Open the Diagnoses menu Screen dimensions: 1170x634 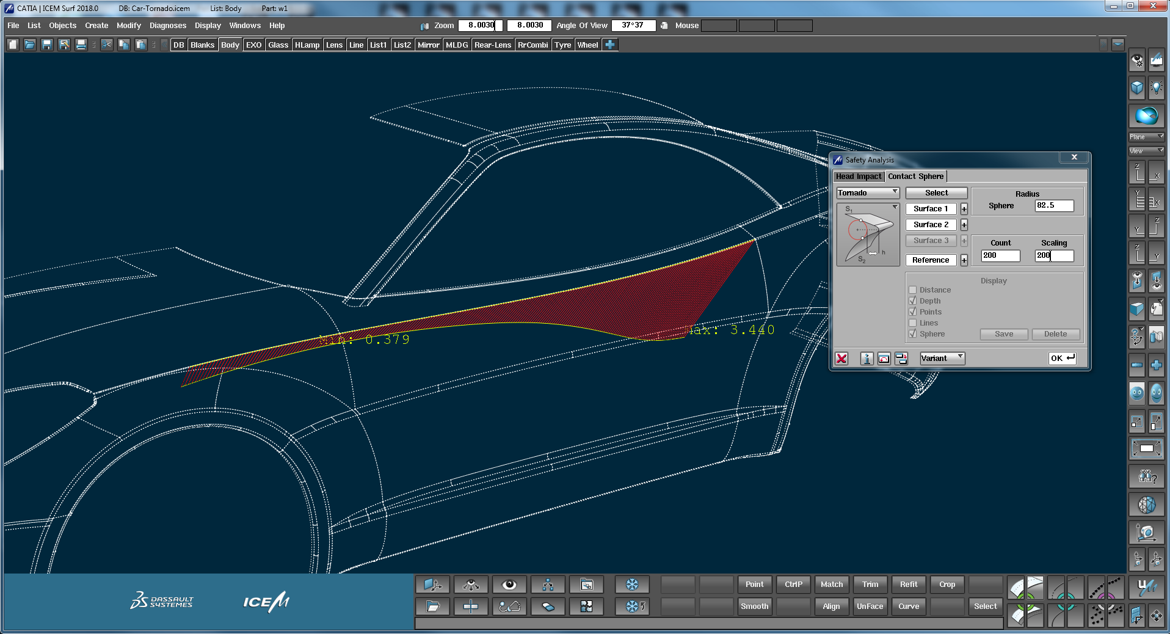point(168,25)
